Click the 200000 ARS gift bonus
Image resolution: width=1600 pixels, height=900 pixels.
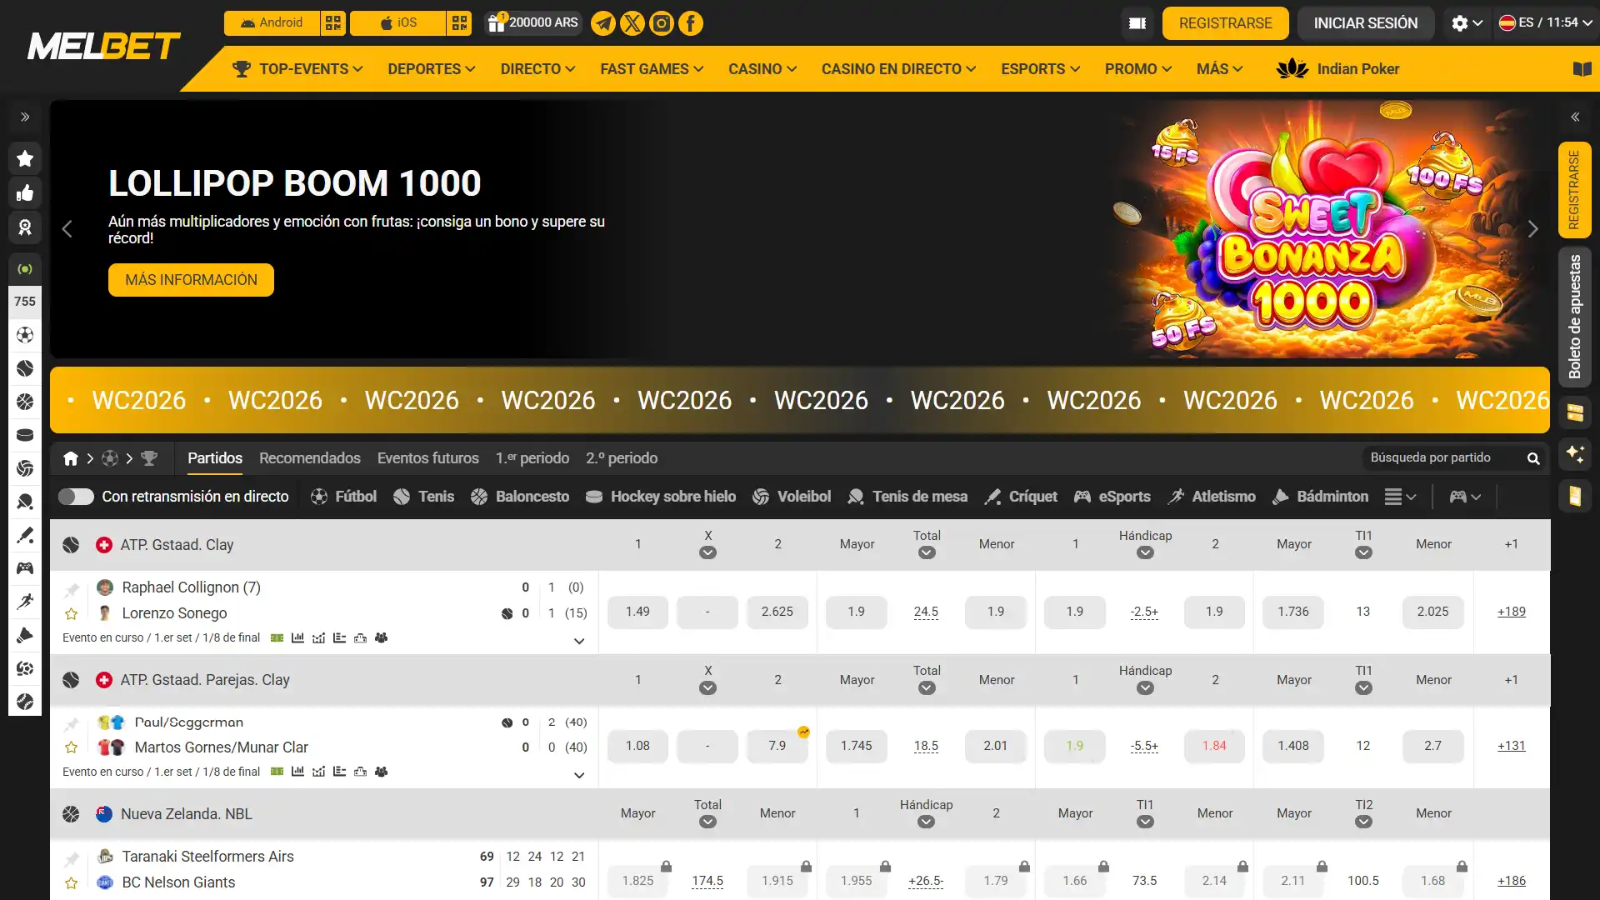[533, 23]
